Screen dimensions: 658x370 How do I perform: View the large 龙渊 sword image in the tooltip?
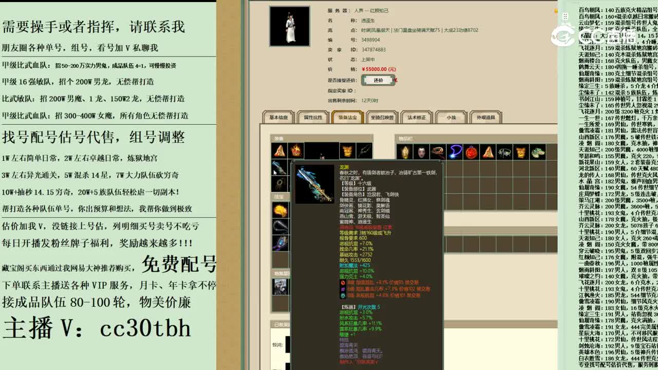[315, 183]
